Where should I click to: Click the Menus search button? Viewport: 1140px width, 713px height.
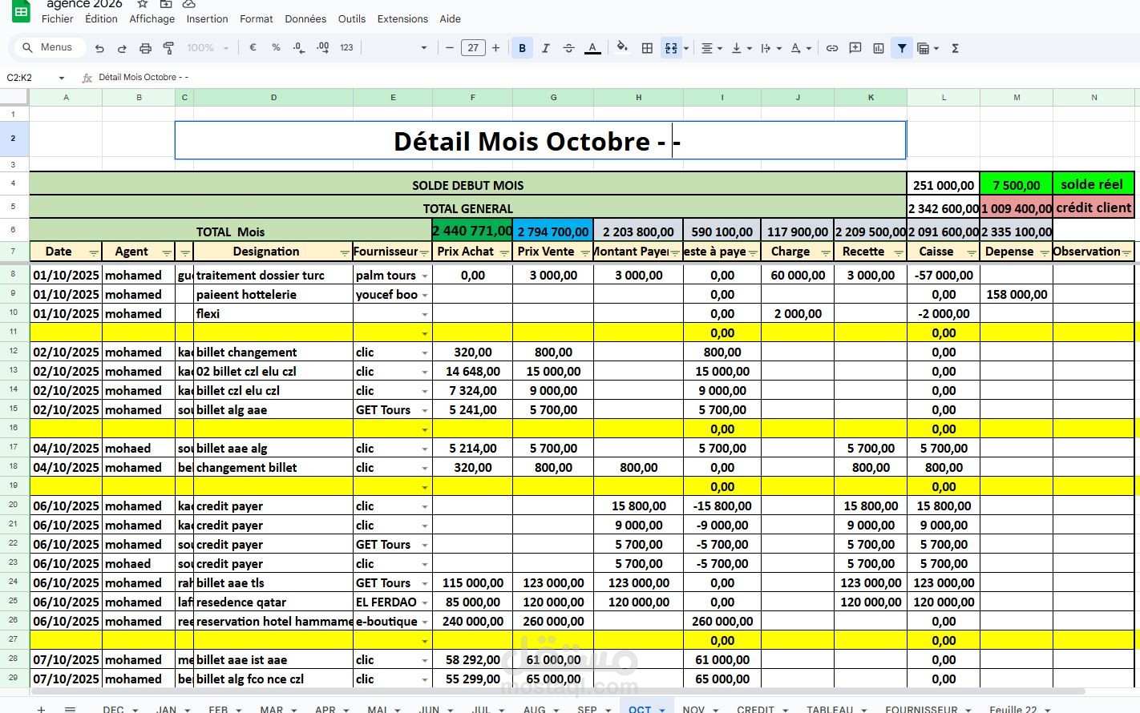tap(48, 47)
